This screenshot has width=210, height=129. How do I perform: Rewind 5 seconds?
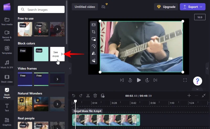(x=130, y=80)
